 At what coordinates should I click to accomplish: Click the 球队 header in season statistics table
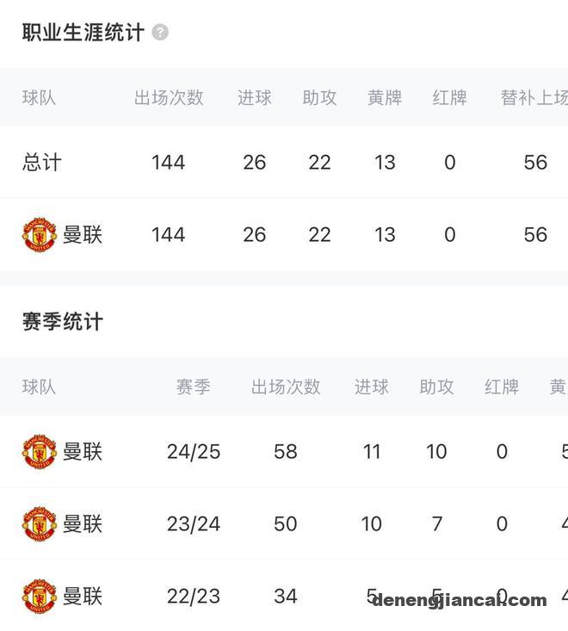(39, 387)
